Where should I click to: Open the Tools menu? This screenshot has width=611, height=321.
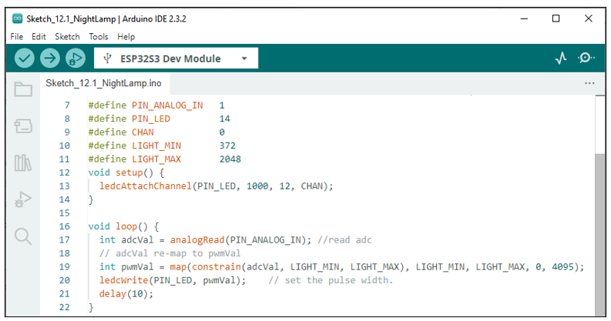pyautogui.click(x=98, y=37)
